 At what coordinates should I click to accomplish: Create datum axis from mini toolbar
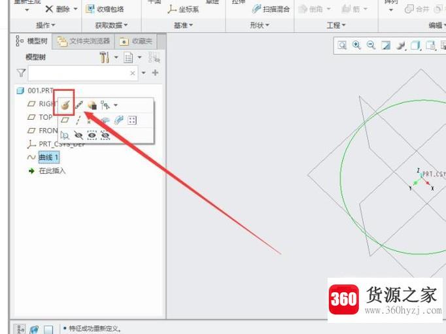78,120
